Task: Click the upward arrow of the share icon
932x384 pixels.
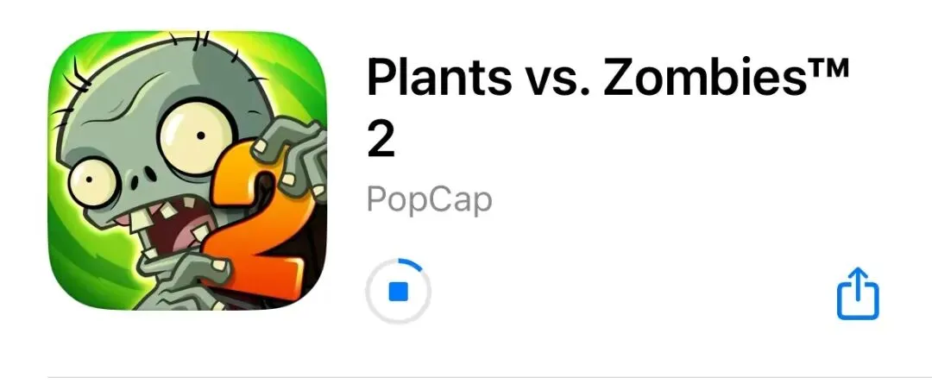Action: [x=858, y=282]
